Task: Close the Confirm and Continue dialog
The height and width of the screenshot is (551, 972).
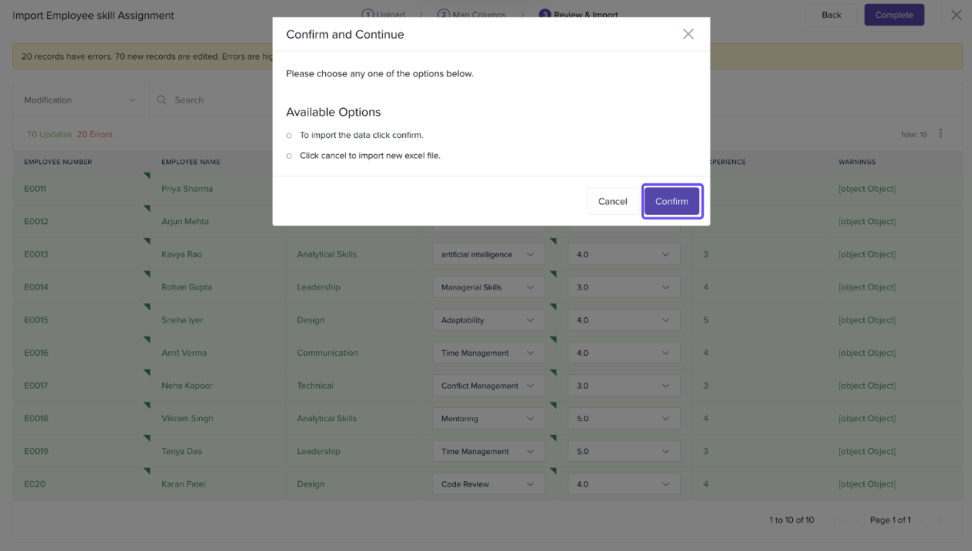Action: click(x=688, y=34)
